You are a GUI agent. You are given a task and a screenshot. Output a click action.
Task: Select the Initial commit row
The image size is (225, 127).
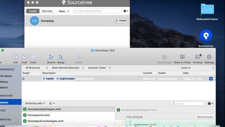(118, 79)
